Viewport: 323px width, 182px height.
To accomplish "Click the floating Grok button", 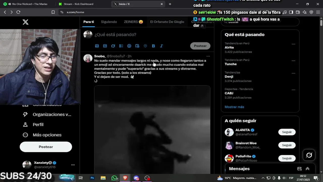I will click(309, 155).
